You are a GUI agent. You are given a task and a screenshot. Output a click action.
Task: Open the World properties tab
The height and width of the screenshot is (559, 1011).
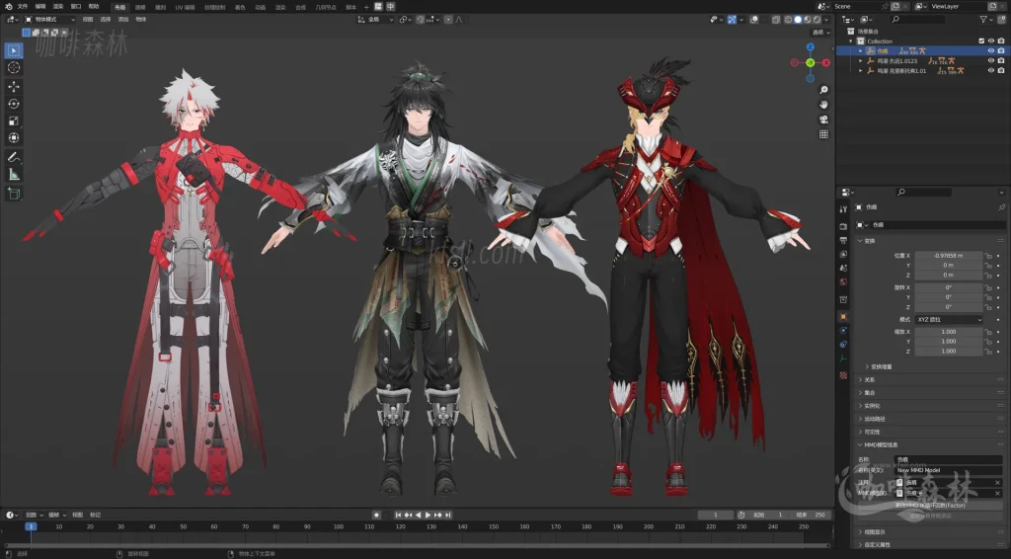[x=843, y=282]
